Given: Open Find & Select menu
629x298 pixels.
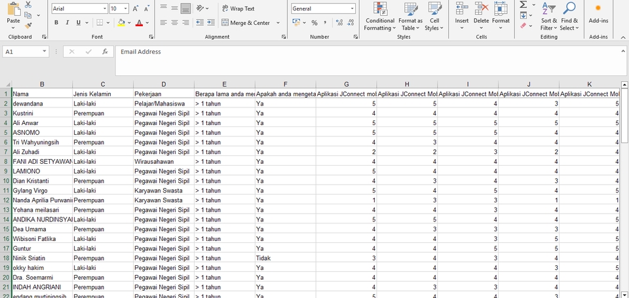Looking at the screenshot, I should tap(569, 16).
